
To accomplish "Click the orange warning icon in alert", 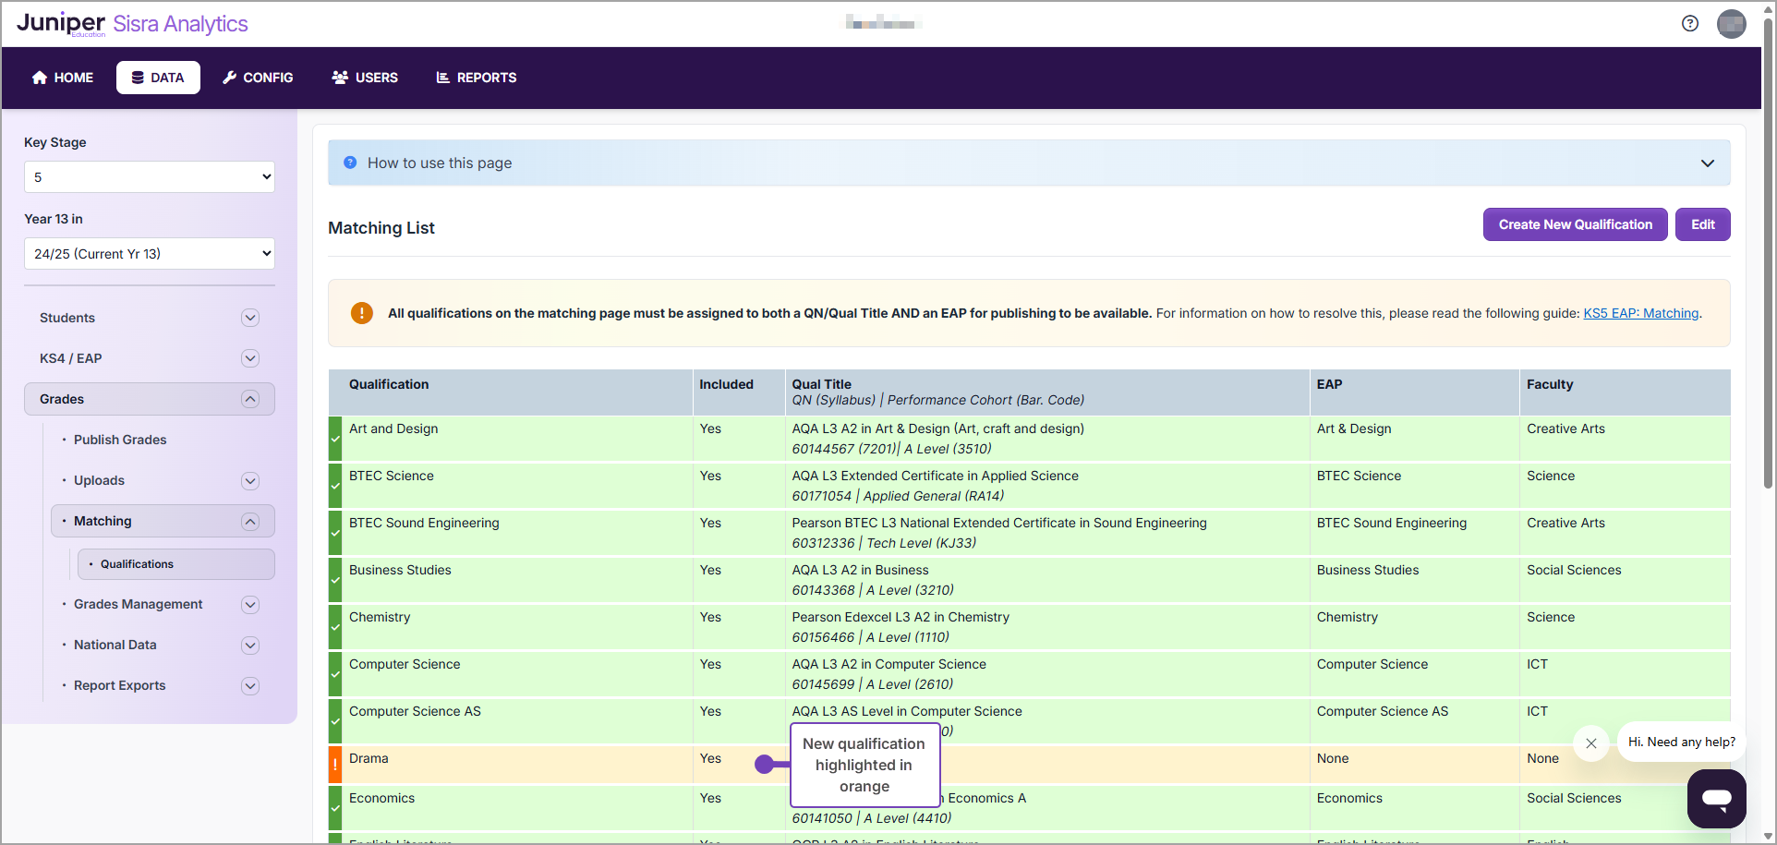I will 362,313.
